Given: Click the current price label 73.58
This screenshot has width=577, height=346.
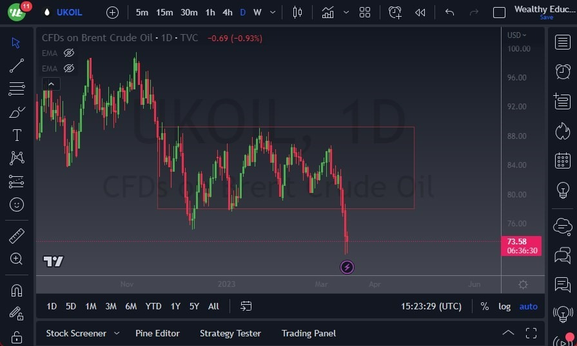Looking at the screenshot, I should tap(521, 241).
